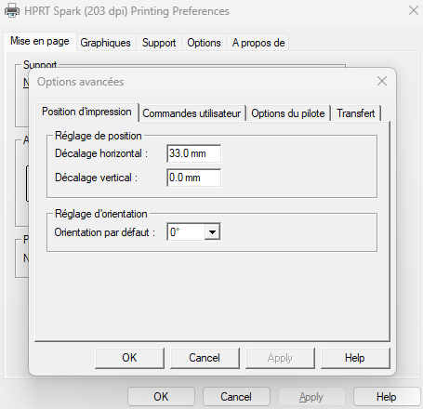Close the Options avancées dialog
This screenshot has height=409, width=423.
point(382,81)
